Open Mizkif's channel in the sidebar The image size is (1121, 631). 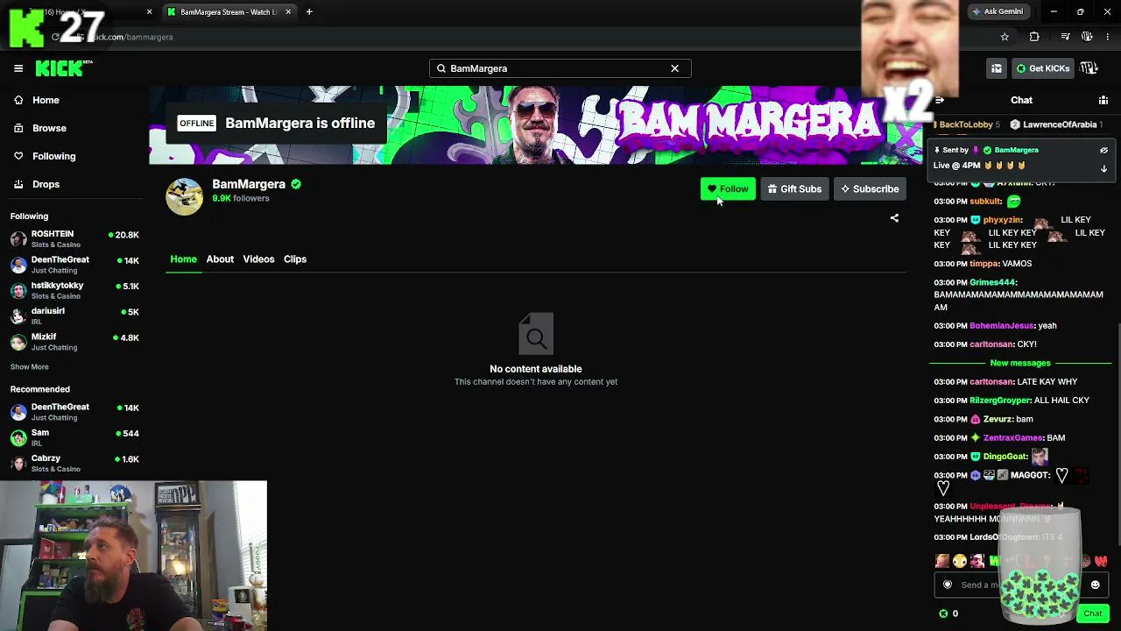pos(74,342)
